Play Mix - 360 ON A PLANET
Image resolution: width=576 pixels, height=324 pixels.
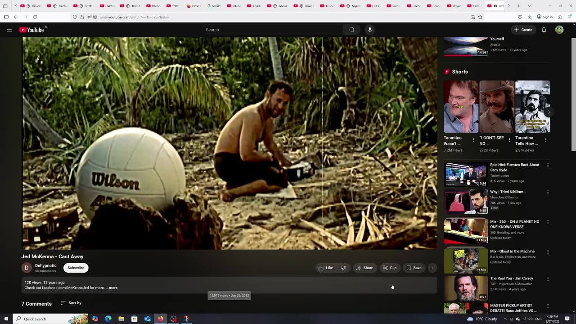(466, 231)
